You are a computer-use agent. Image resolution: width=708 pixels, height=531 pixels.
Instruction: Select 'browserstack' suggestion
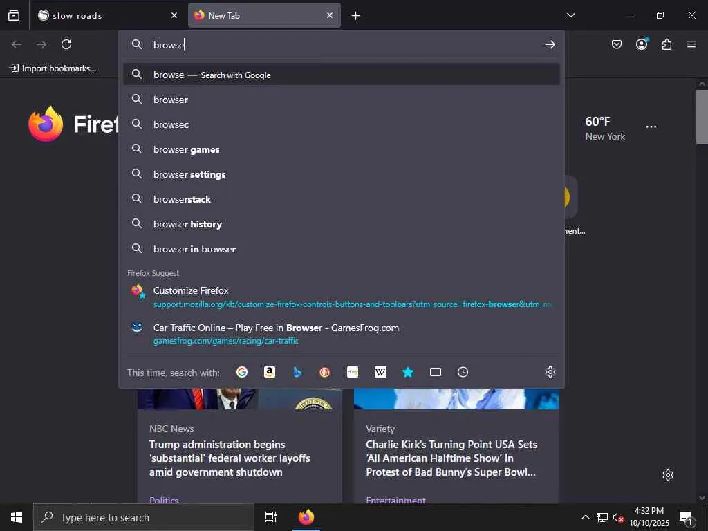342,198
